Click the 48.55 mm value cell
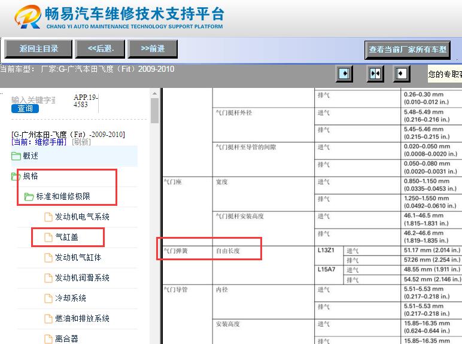This screenshot has height=344, width=462. tap(432, 269)
